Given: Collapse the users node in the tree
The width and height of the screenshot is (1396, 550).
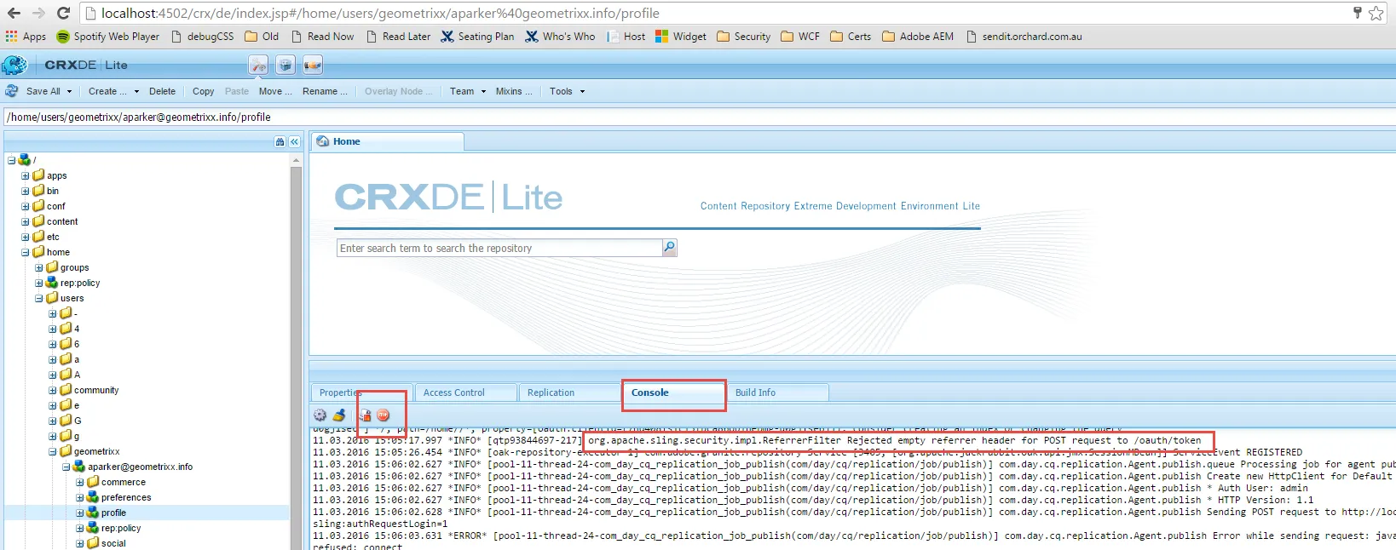Looking at the screenshot, I should (39, 299).
